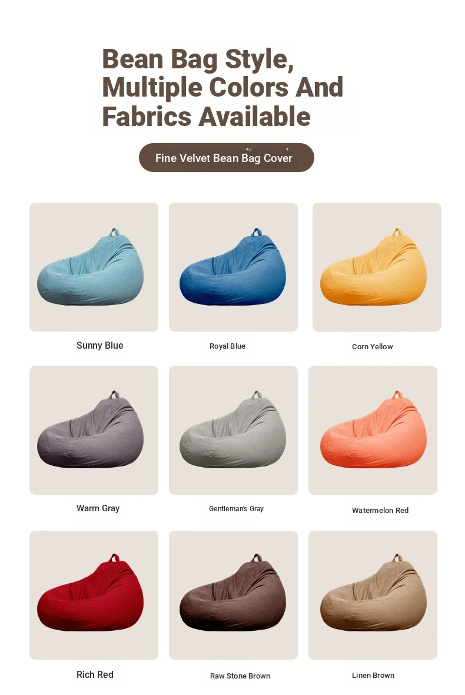465x695 pixels.
Task: Pick the Warm Gray bean bag image
Action: tap(94, 430)
